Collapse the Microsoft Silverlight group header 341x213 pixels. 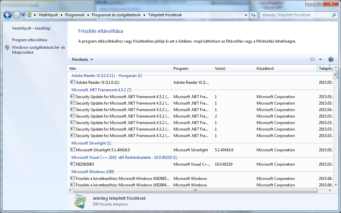click(91, 143)
